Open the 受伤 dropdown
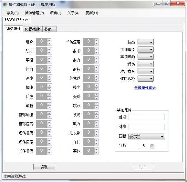The width and height of the screenshot is (187, 182). (146, 64)
